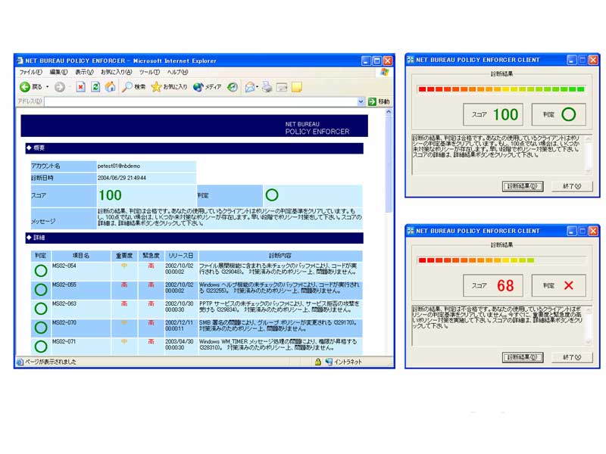This screenshot has width=606, height=454.
Task: Click the score bar in score 100 client
Action: coord(501,89)
